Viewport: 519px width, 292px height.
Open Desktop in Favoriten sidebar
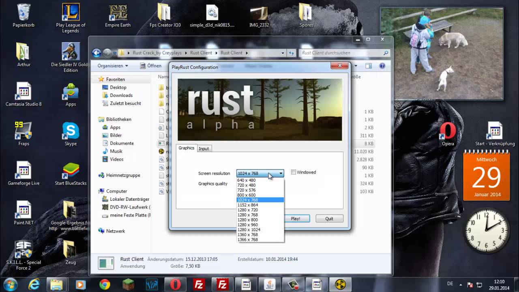118,87
